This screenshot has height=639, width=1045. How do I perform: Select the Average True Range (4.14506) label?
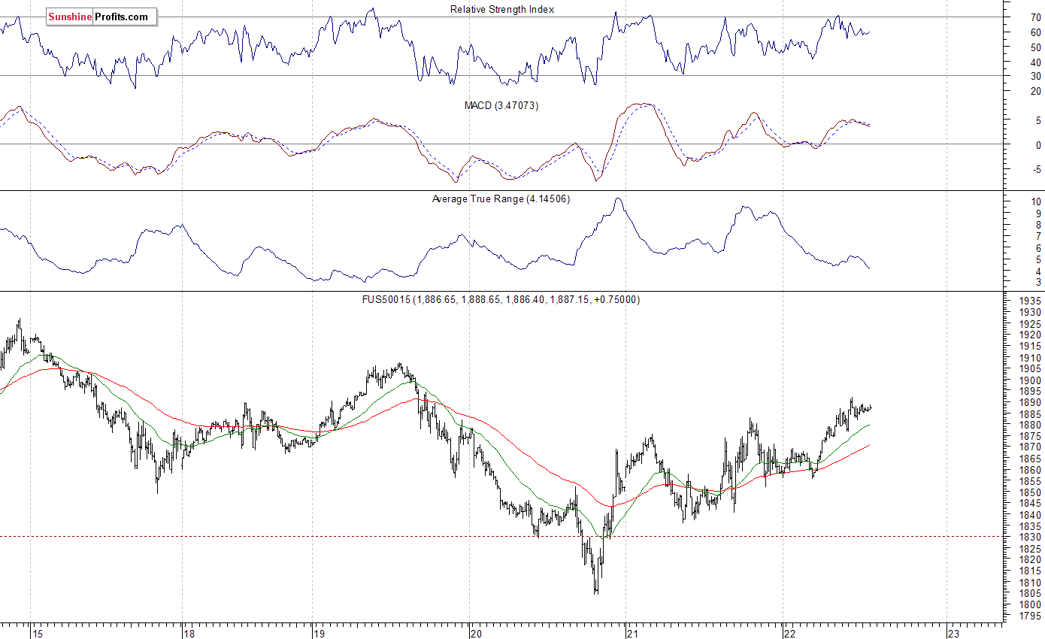click(501, 199)
